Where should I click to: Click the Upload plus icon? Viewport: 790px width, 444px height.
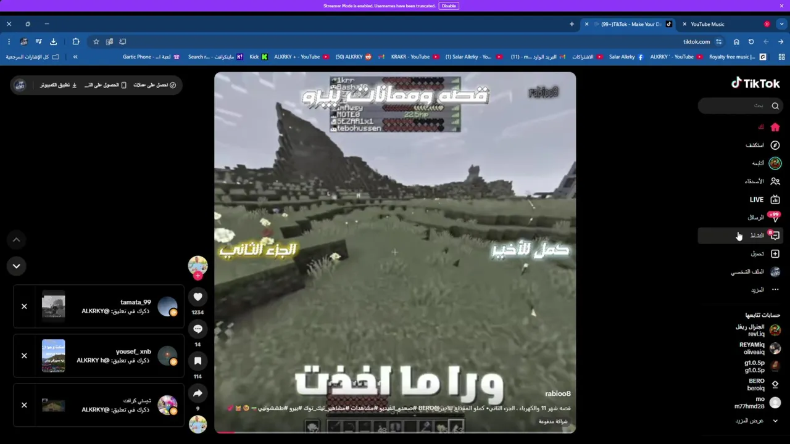point(775,253)
